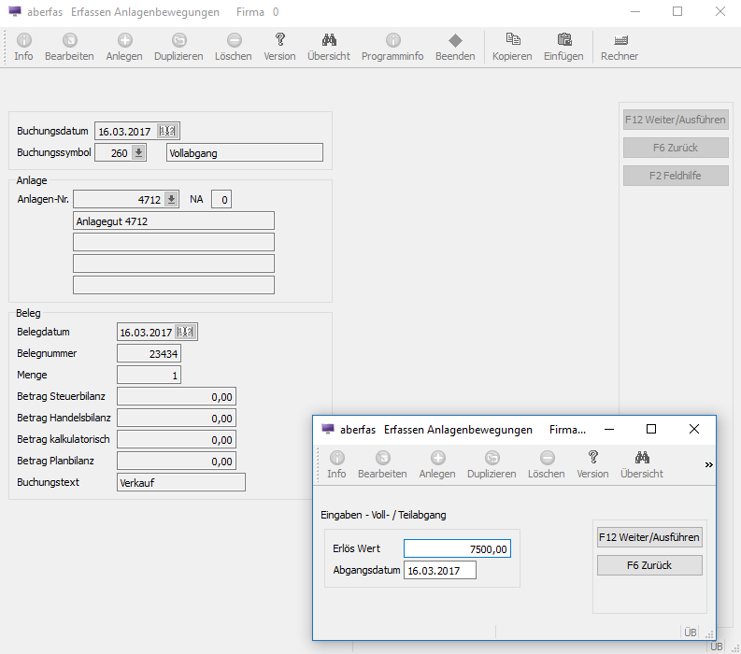The width and height of the screenshot is (741, 654).
Task: Click the F2 Feldhilfe button
Action: (x=676, y=176)
